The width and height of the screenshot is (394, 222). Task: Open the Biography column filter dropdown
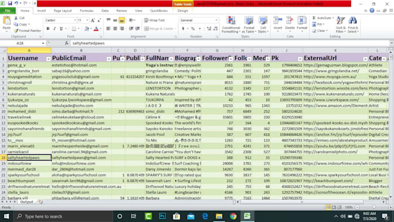198,59
